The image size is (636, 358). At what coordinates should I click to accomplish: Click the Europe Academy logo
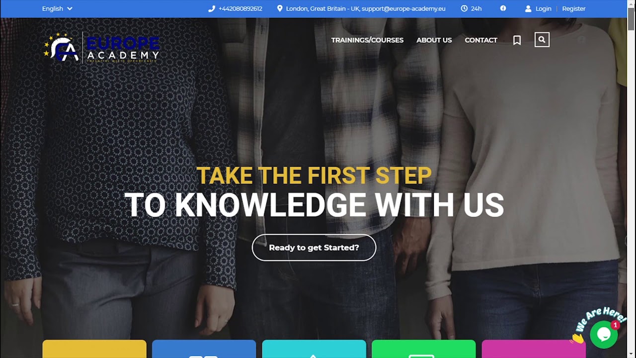[x=101, y=48]
